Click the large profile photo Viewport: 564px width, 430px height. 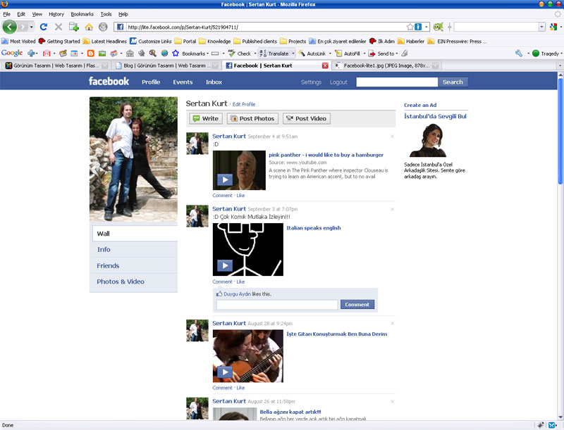click(x=133, y=159)
